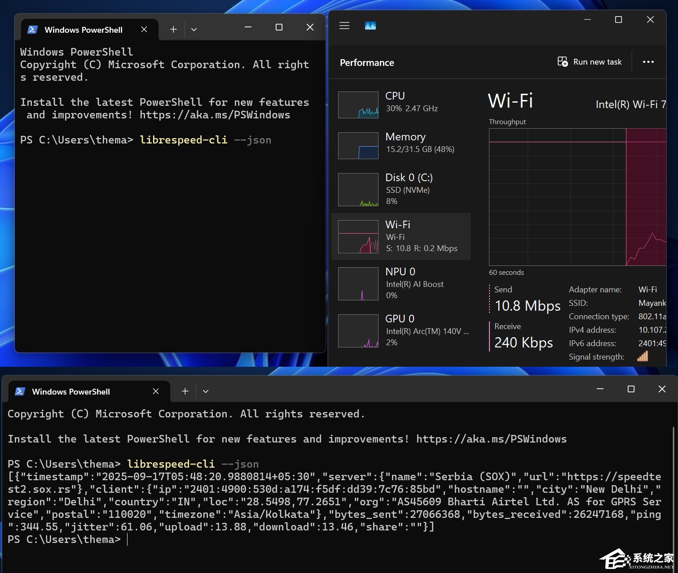The height and width of the screenshot is (573, 678).
Task: Click the Wi-Fi signal strength bars icon
Action: coord(643,356)
